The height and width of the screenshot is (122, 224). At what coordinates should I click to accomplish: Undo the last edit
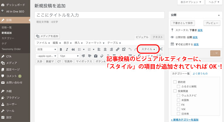pyautogui.click(x=130, y=50)
